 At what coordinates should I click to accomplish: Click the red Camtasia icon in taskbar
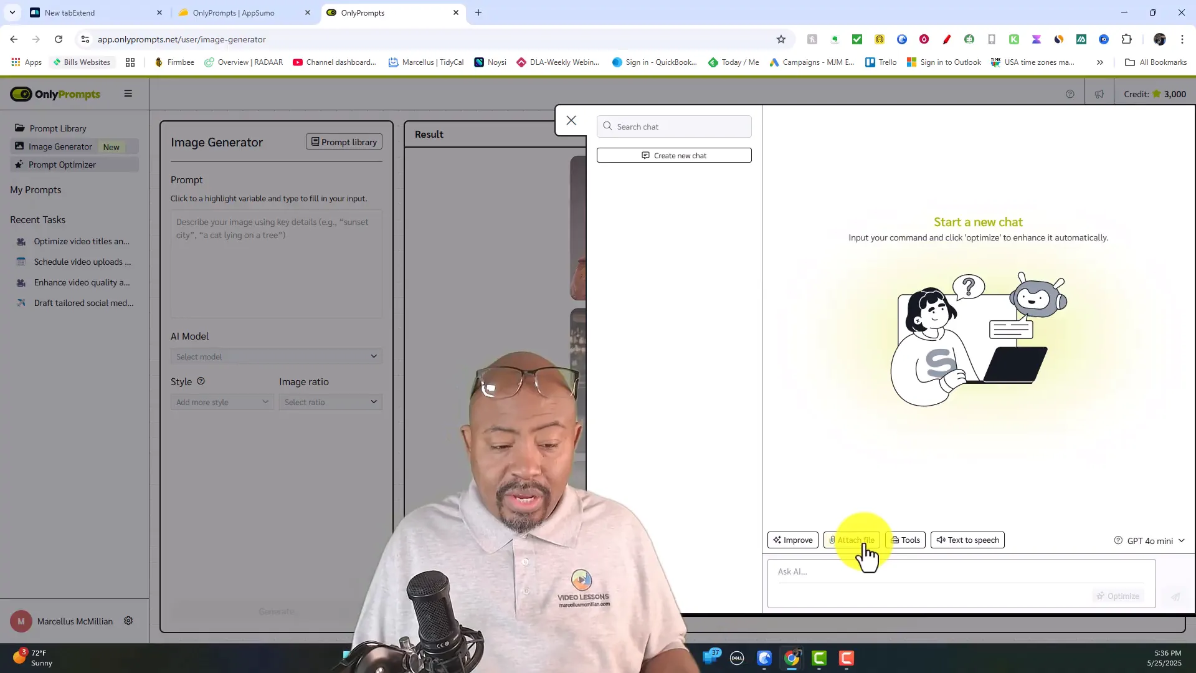(846, 658)
